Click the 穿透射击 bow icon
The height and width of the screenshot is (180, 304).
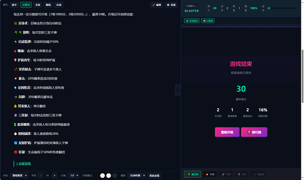16,69
